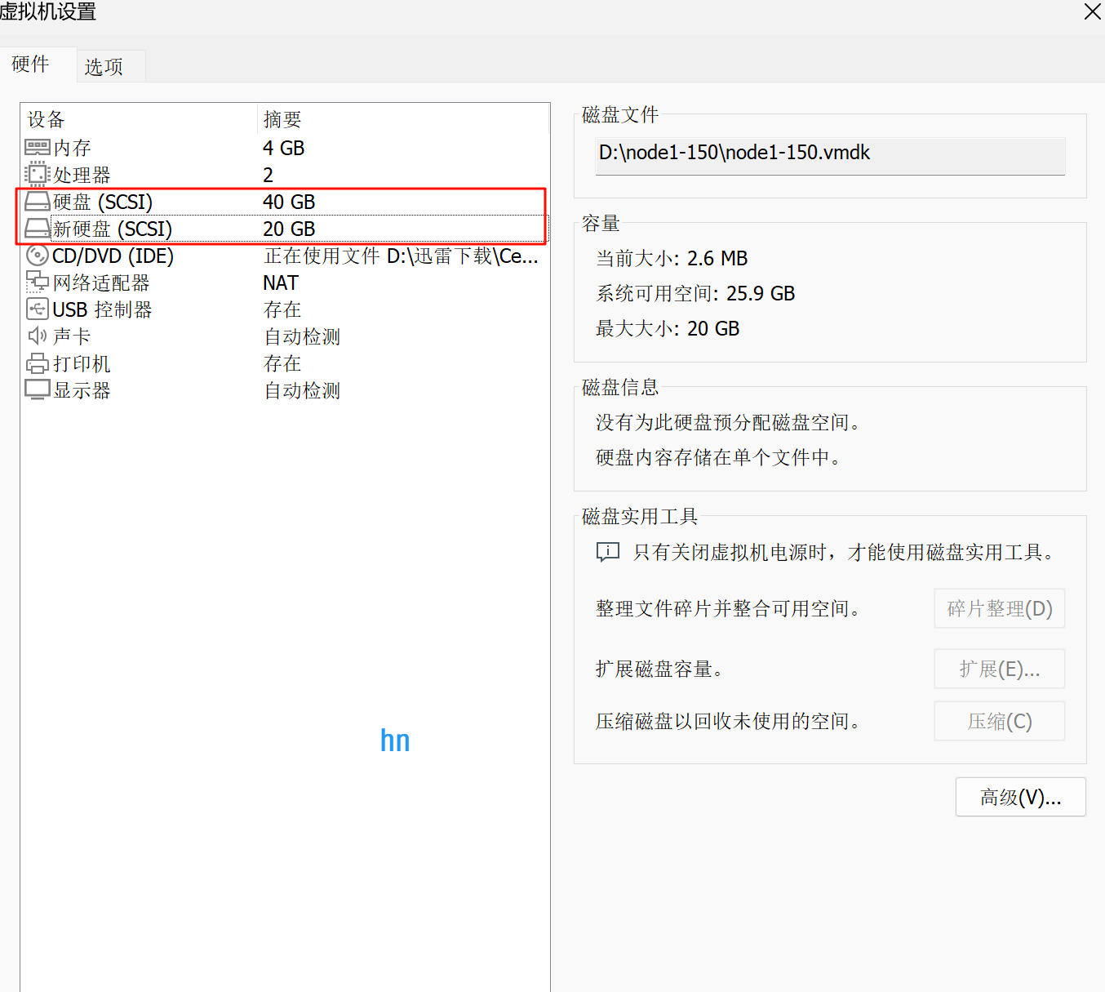Click the 网络适配器 network adapter icon
The height and width of the screenshot is (992, 1105).
38,282
